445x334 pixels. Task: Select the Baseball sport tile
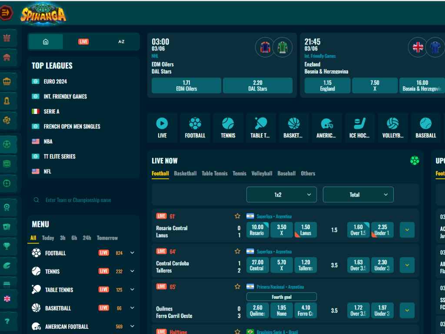[x=425, y=127]
